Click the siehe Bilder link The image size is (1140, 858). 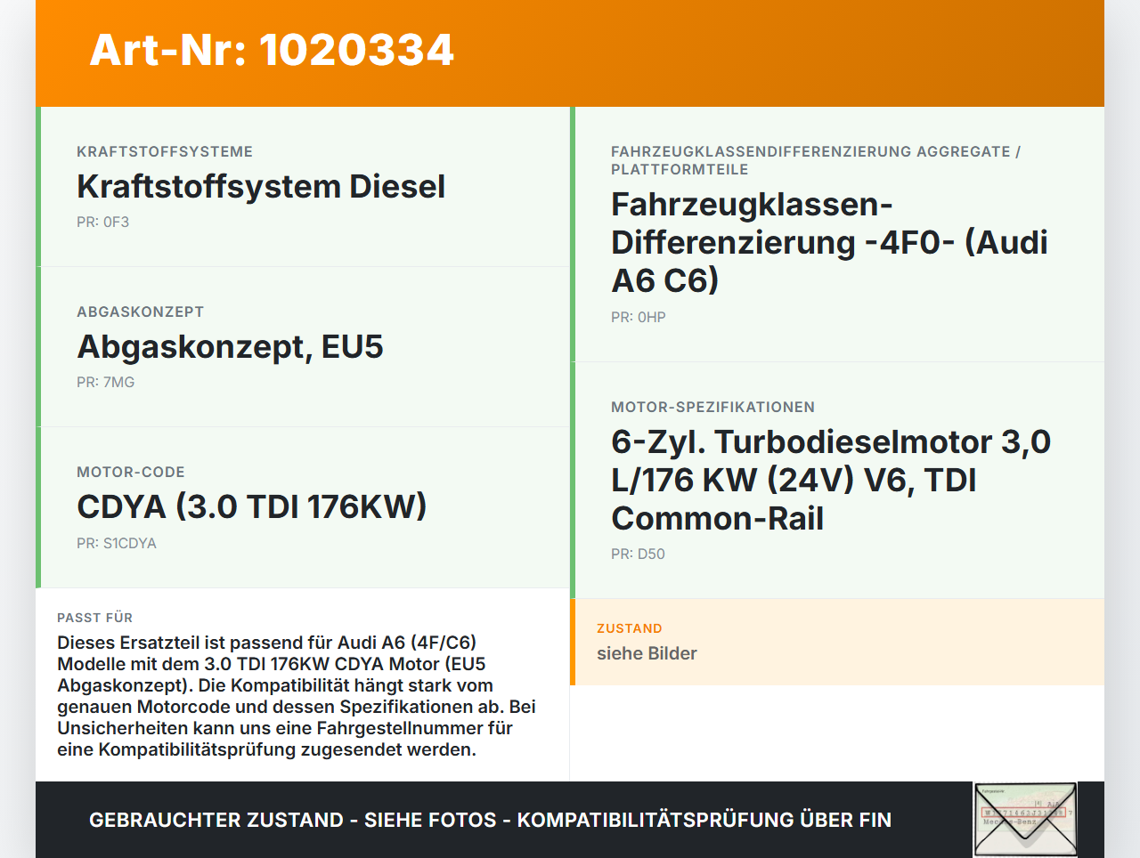click(x=646, y=652)
